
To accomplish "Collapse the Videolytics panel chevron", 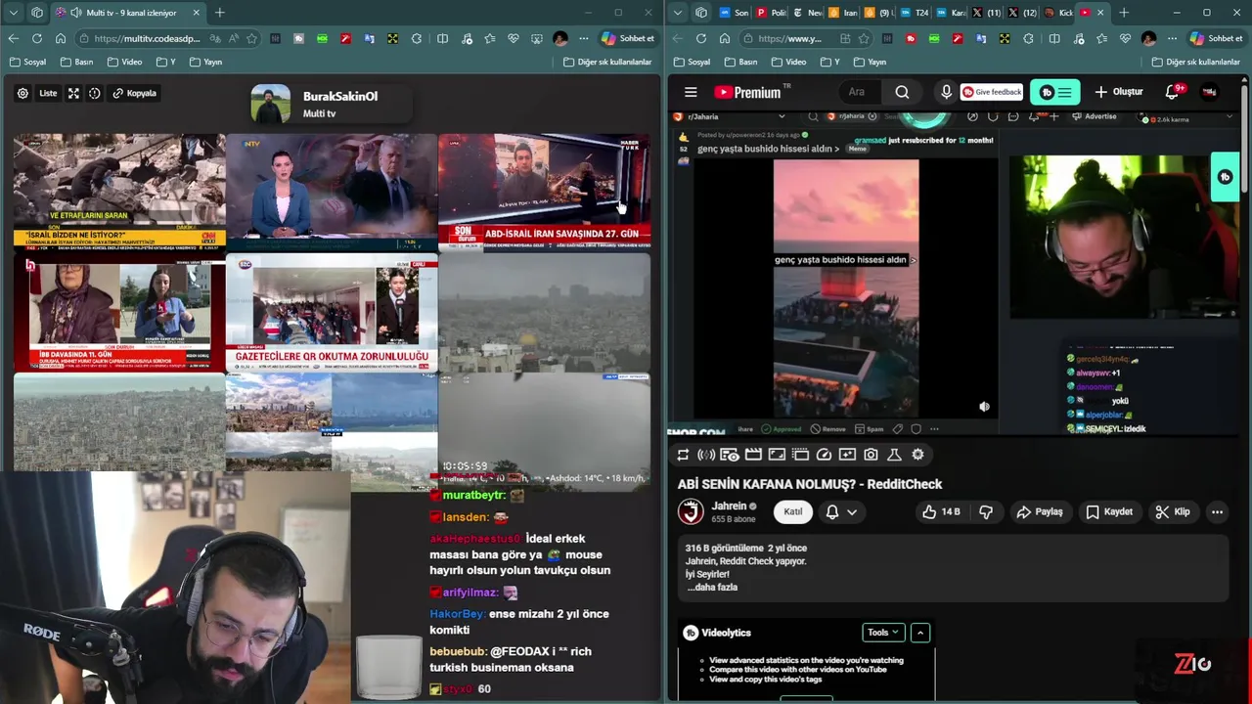I will (x=920, y=633).
